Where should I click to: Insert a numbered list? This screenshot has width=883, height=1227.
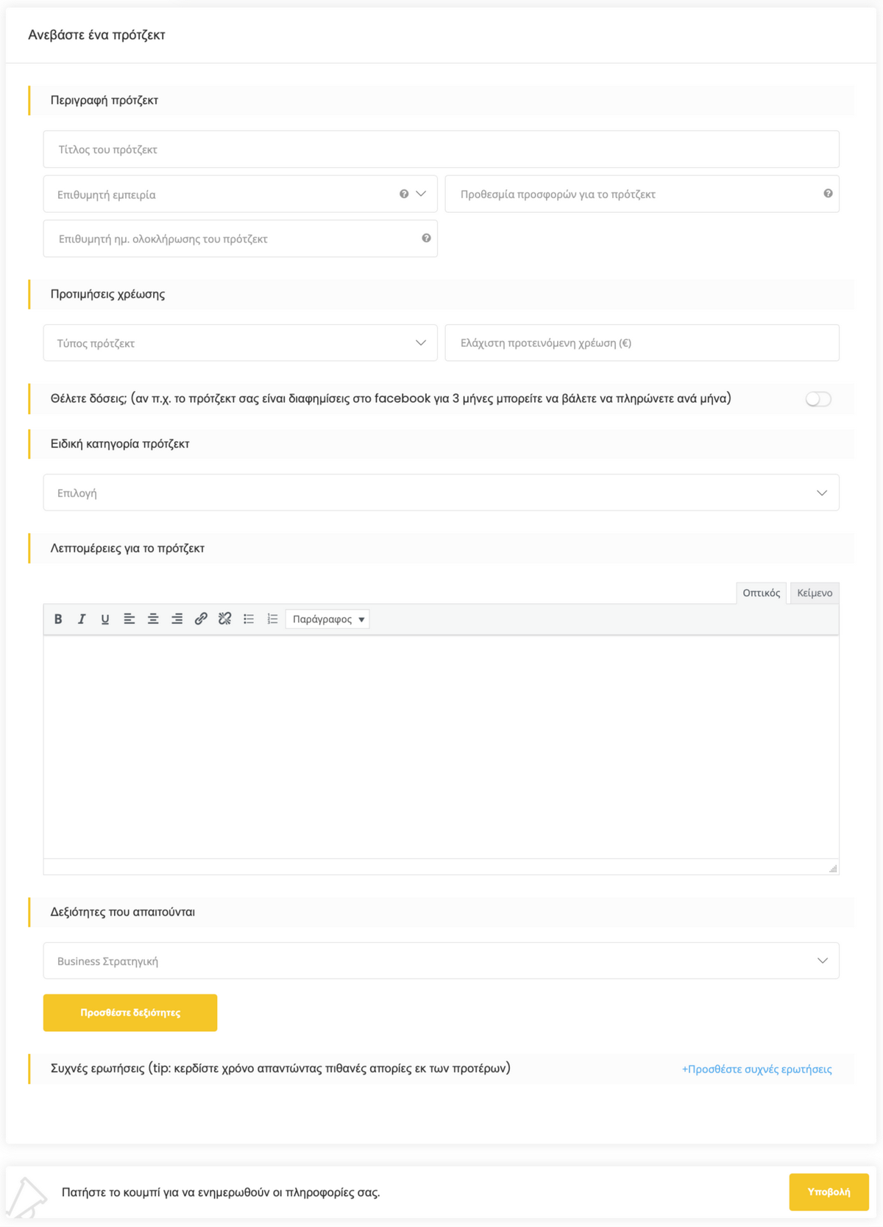pyautogui.click(x=272, y=619)
